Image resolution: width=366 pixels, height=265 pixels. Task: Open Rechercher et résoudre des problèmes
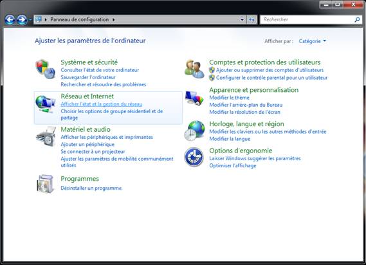click(103, 84)
